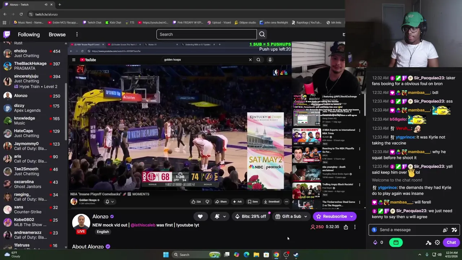Show hidden system tray icons chevron
The width and height of the screenshot is (462, 260).
point(419,255)
